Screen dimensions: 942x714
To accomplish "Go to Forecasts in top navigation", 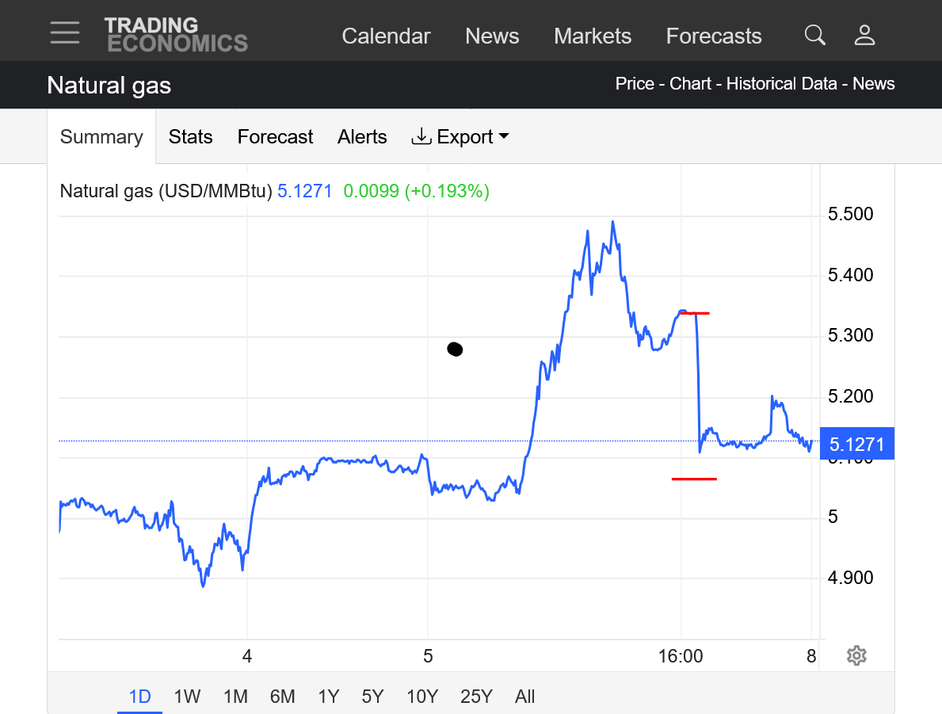I will (713, 36).
